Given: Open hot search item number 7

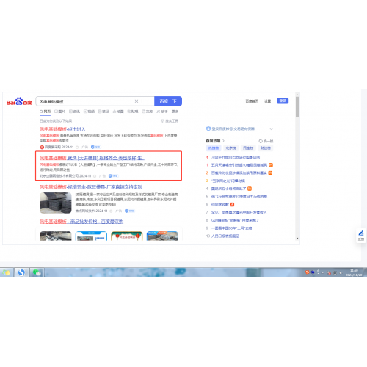Looking at the screenshot, I should point(239,212).
